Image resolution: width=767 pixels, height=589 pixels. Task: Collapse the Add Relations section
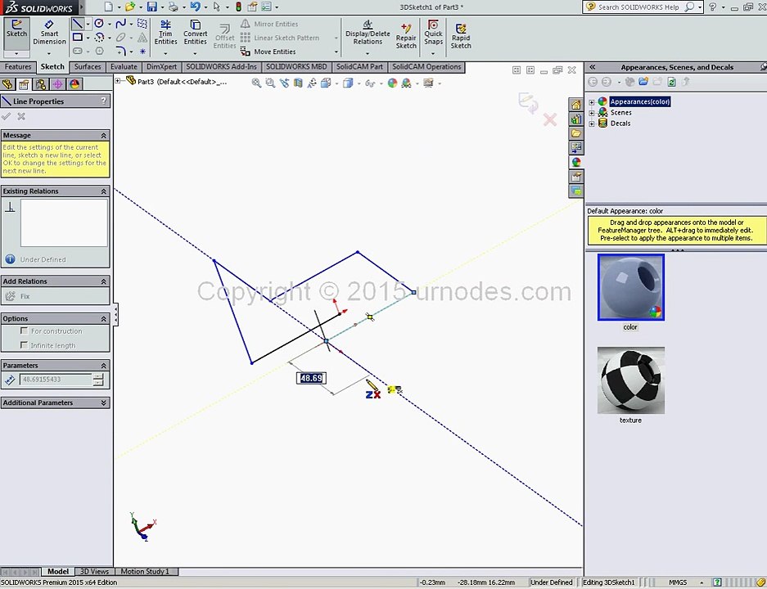[104, 281]
